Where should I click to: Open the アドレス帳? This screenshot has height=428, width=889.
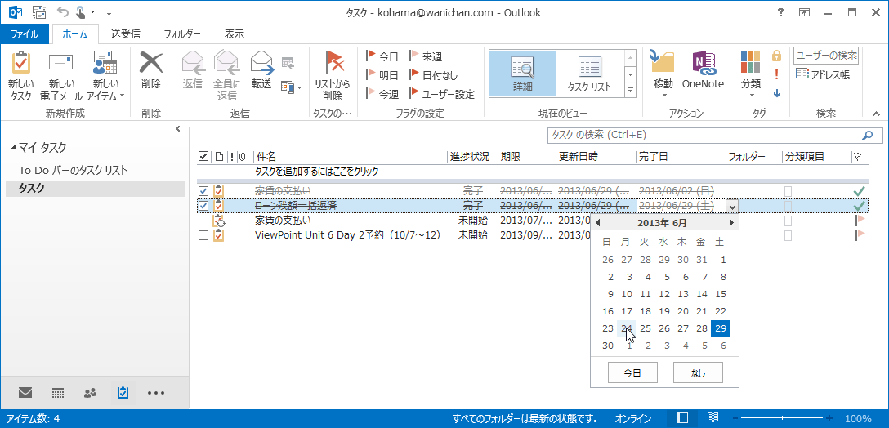[x=823, y=74]
